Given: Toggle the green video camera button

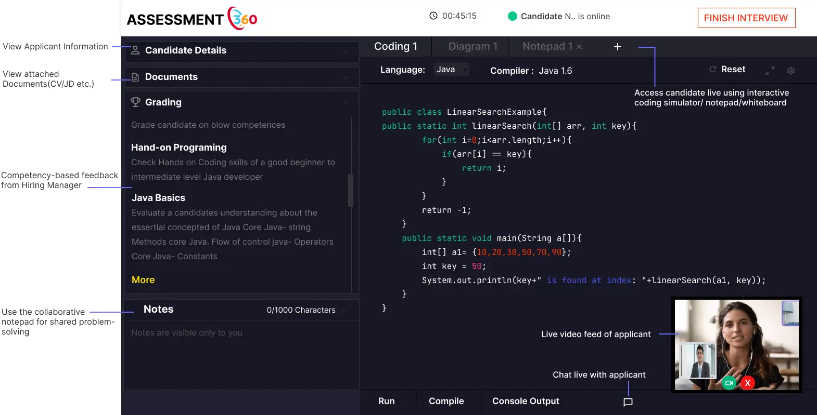Looking at the screenshot, I should (729, 383).
